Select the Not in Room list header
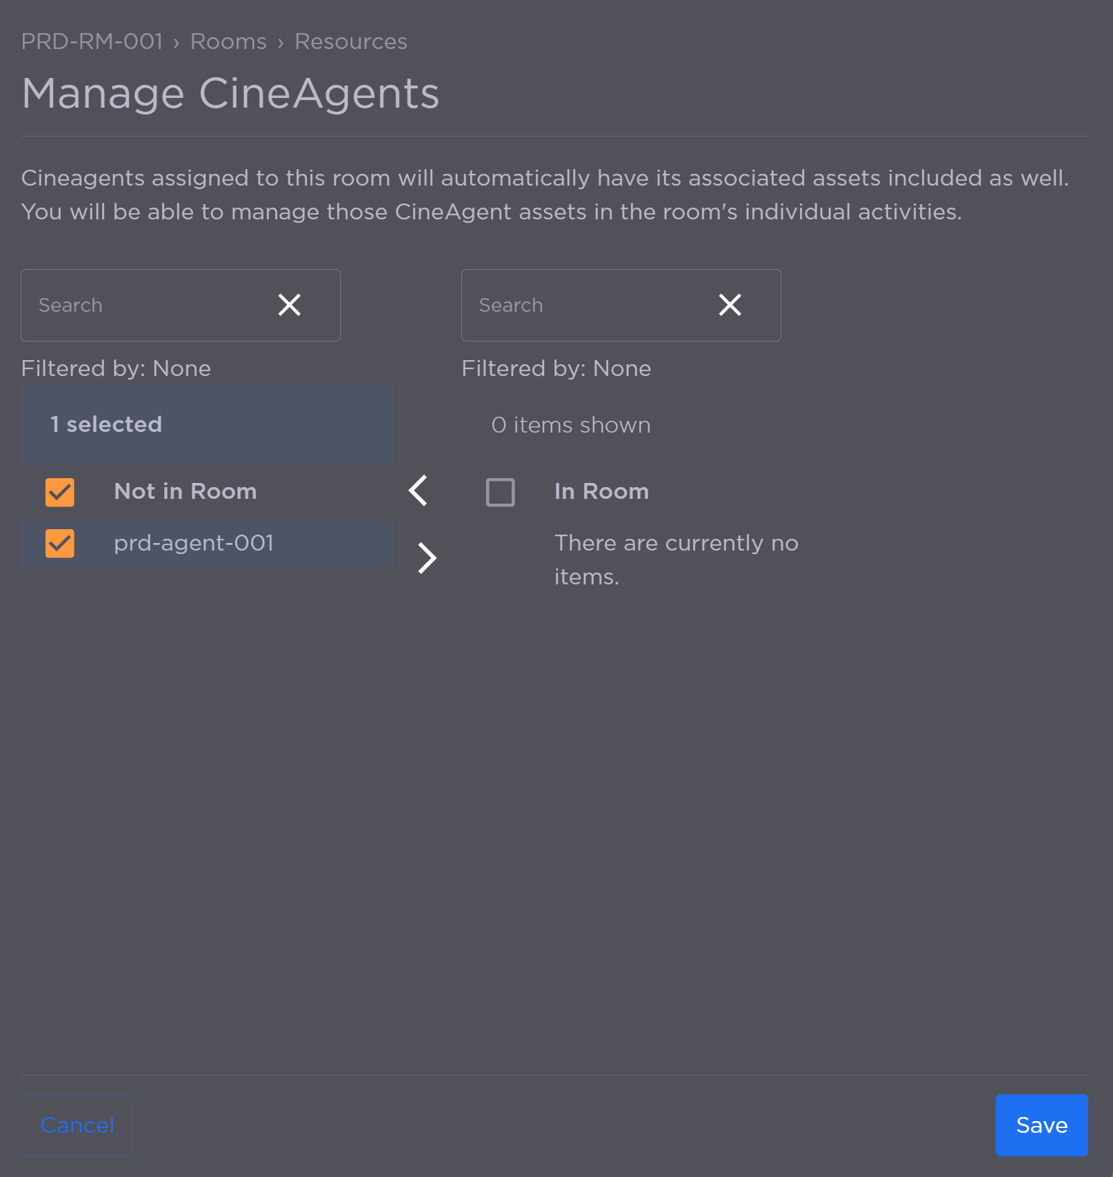1113x1177 pixels. click(185, 491)
